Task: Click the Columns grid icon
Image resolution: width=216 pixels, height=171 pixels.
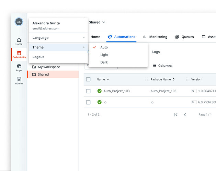Action: pyautogui.click(x=155, y=66)
